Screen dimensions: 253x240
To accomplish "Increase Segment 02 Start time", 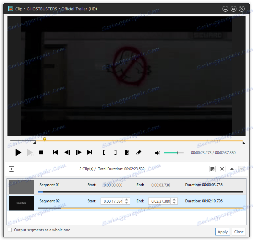I will [126, 200].
